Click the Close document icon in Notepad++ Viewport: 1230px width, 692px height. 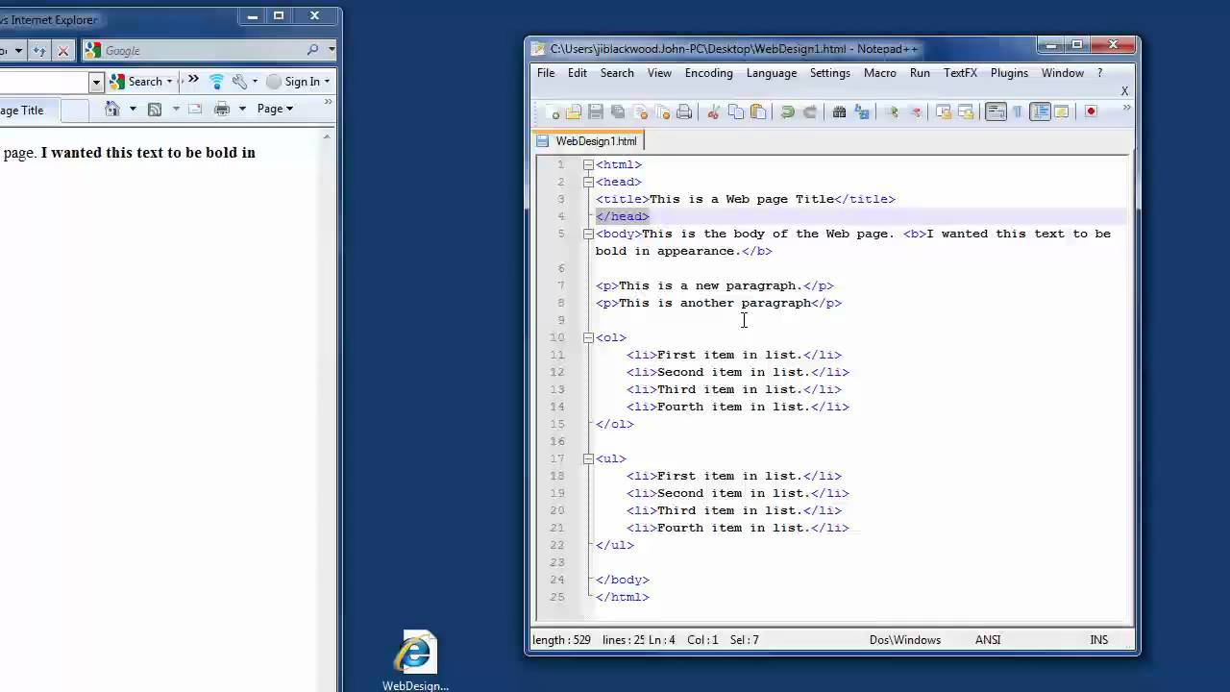tap(640, 111)
